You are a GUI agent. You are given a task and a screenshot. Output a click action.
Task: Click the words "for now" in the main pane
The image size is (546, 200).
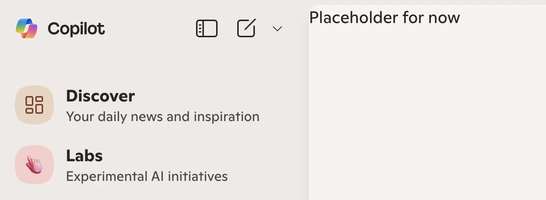(x=431, y=18)
